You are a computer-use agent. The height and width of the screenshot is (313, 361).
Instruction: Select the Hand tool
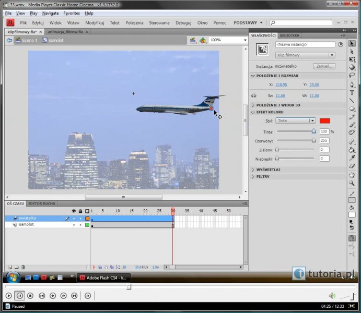tap(352, 175)
